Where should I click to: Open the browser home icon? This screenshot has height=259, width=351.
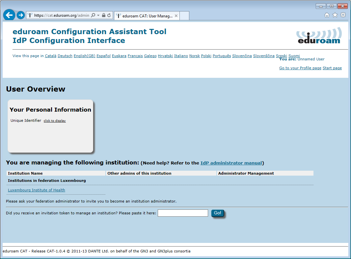click(327, 15)
